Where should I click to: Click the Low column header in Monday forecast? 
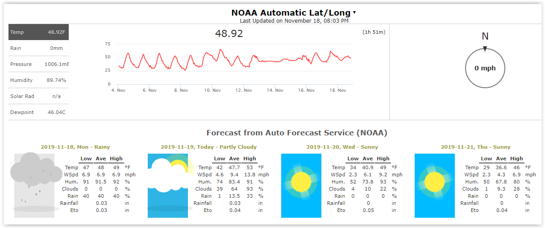click(x=86, y=159)
